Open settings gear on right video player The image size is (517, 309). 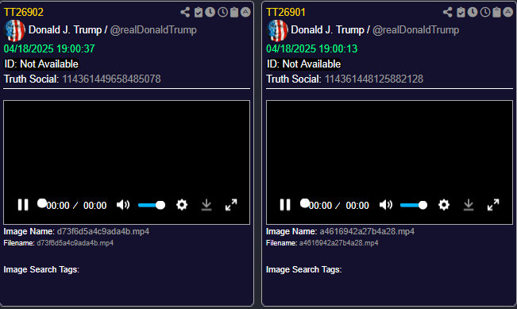(x=444, y=205)
